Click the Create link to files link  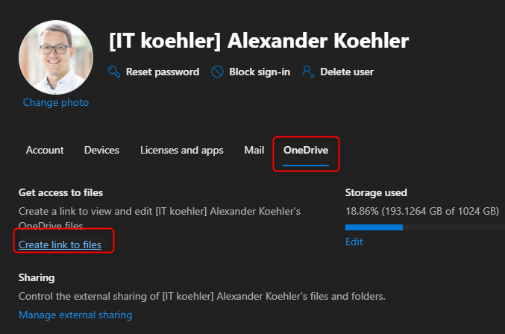click(60, 245)
